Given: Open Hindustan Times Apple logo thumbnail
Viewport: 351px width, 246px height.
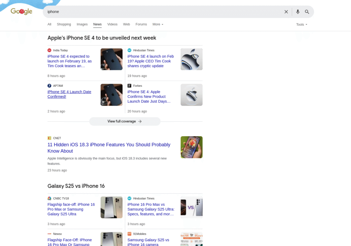Looking at the screenshot, I should click(x=191, y=59).
